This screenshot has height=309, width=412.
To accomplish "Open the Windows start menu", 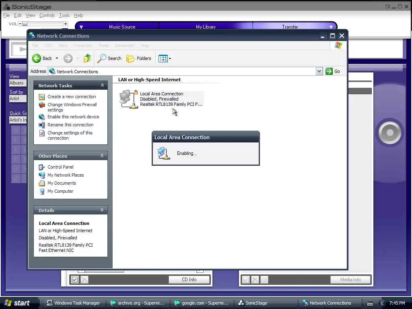I will pyautogui.click(x=18, y=303).
